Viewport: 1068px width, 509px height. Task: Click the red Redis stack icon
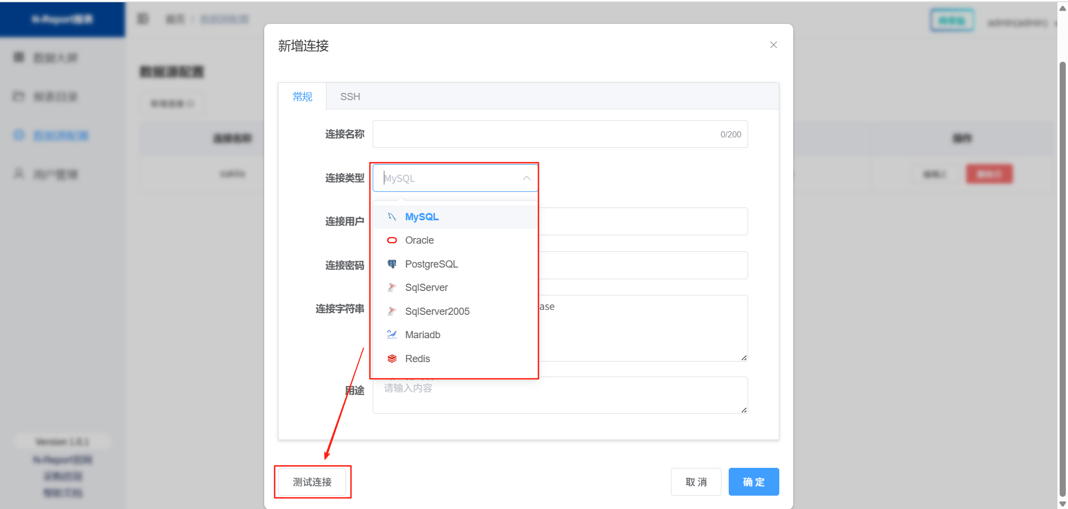click(392, 359)
